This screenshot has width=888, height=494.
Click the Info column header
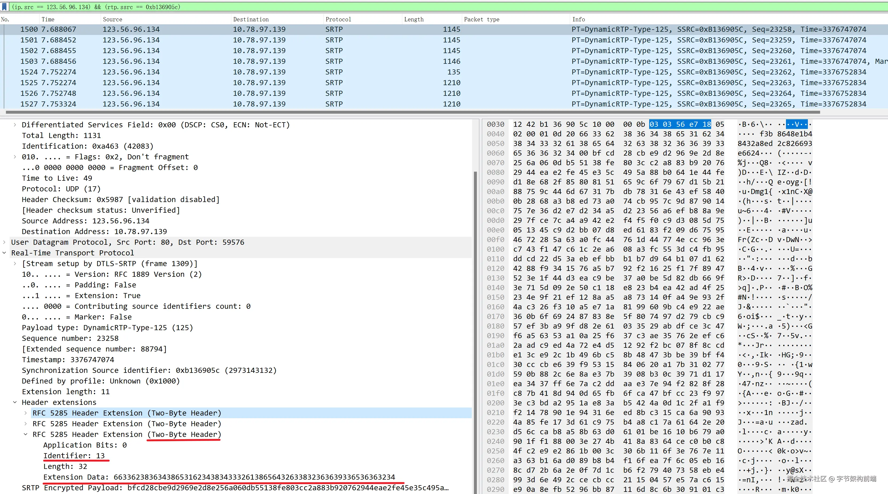coord(578,19)
